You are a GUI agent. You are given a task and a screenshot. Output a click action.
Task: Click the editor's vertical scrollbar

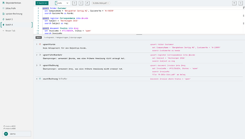click(x=244, y=20)
